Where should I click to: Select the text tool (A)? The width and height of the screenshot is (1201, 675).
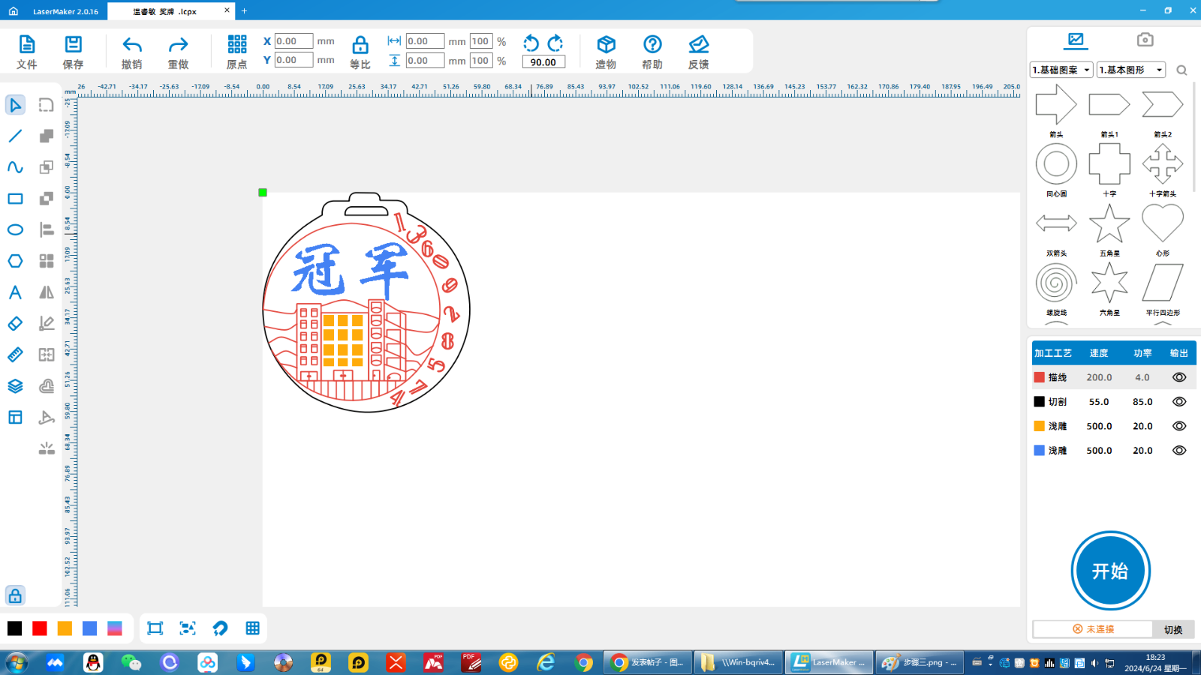click(15, 292)
